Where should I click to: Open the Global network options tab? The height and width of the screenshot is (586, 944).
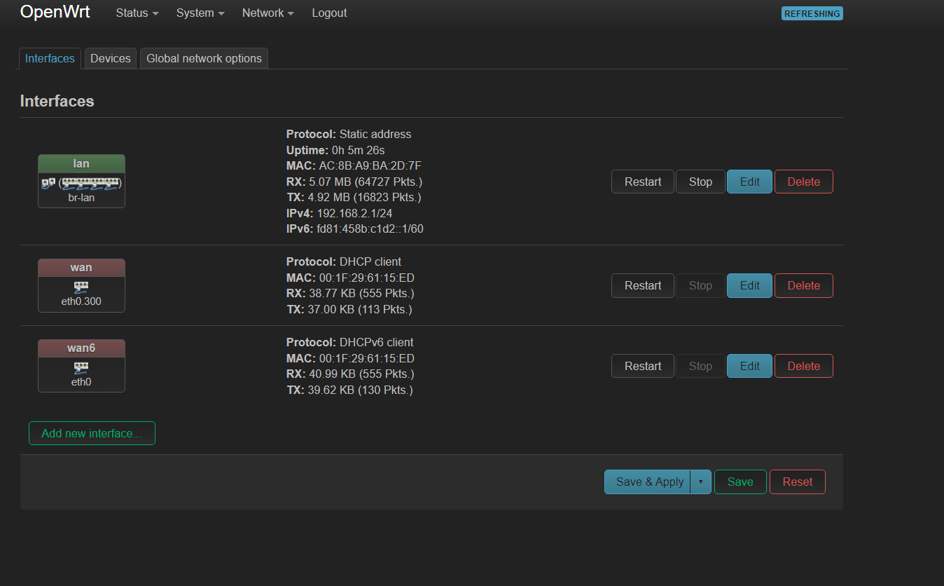(x=204, y=58)
